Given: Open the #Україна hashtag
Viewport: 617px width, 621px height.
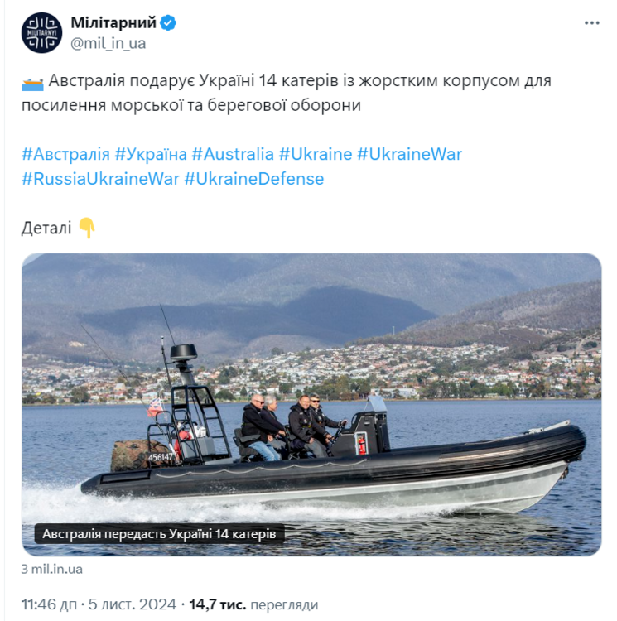Looking at the screenshot, I should (151, 154).
